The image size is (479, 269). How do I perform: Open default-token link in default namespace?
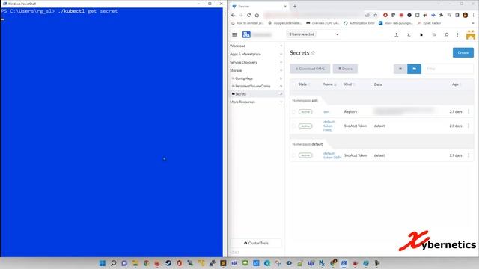coord(332,155)
